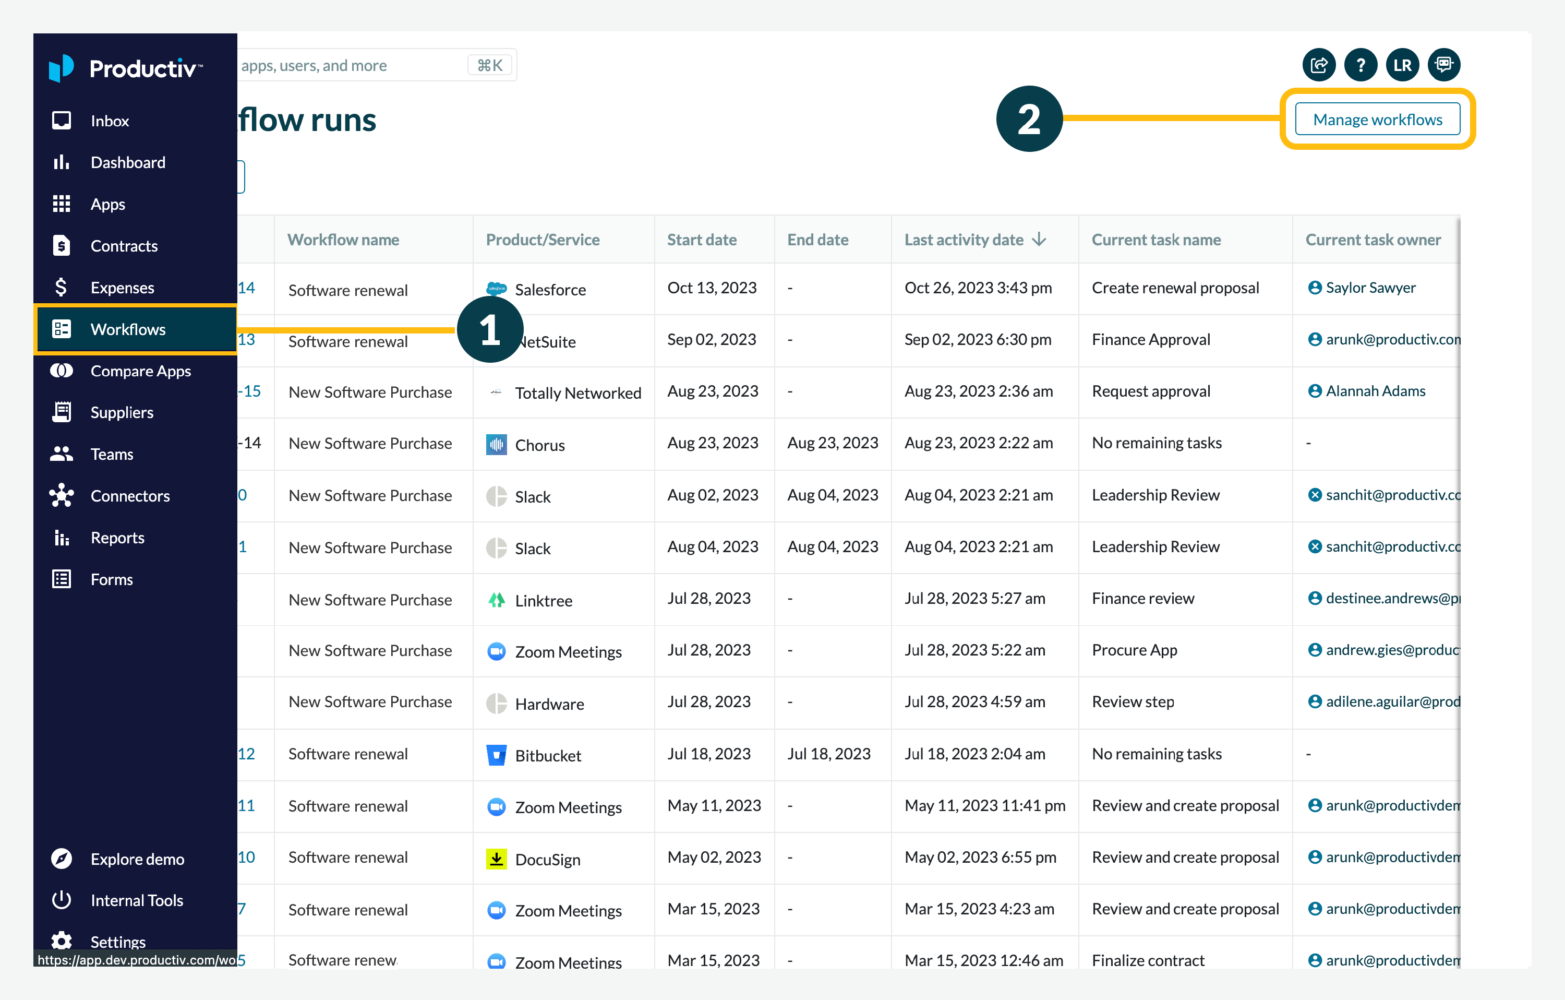The width and height of the screenshot is (1565, 1000).
Task: Click the Settings gear icon
Action: [61, 940]
